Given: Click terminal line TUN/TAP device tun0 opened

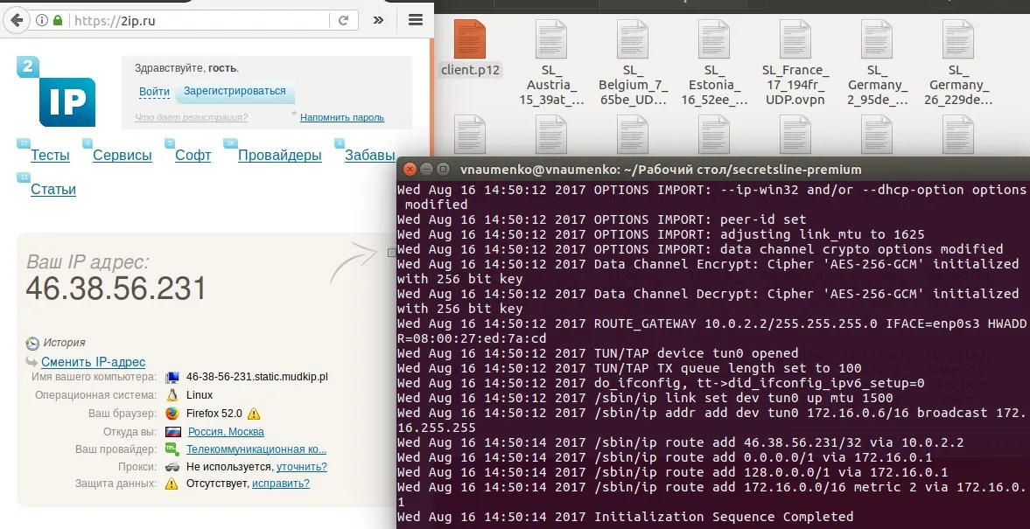Looking at the screenshot, I should [598, 353].
